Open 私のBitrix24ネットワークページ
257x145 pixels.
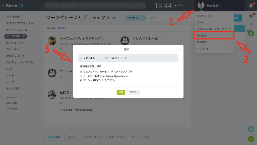(214, 29)
